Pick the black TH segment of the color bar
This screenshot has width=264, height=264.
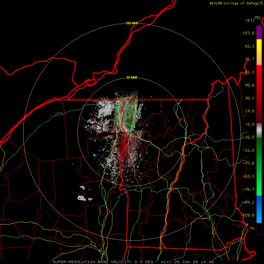259,229
